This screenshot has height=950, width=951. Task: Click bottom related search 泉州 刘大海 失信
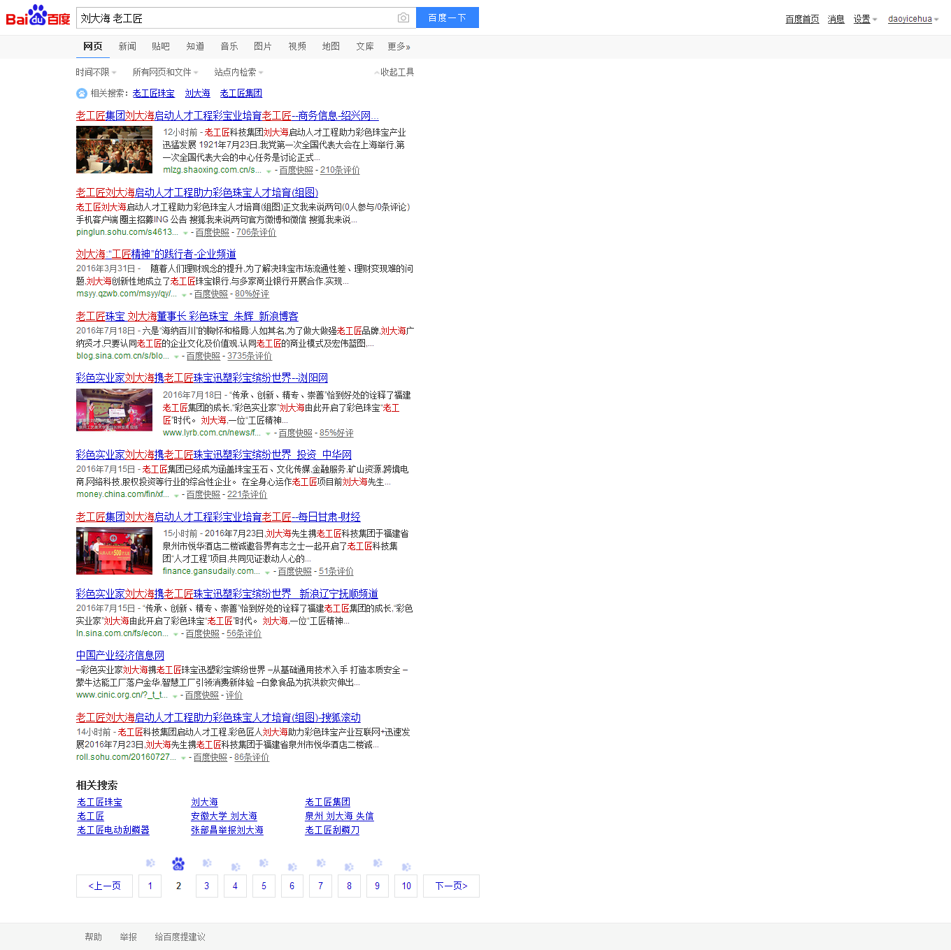pos(339,816)
